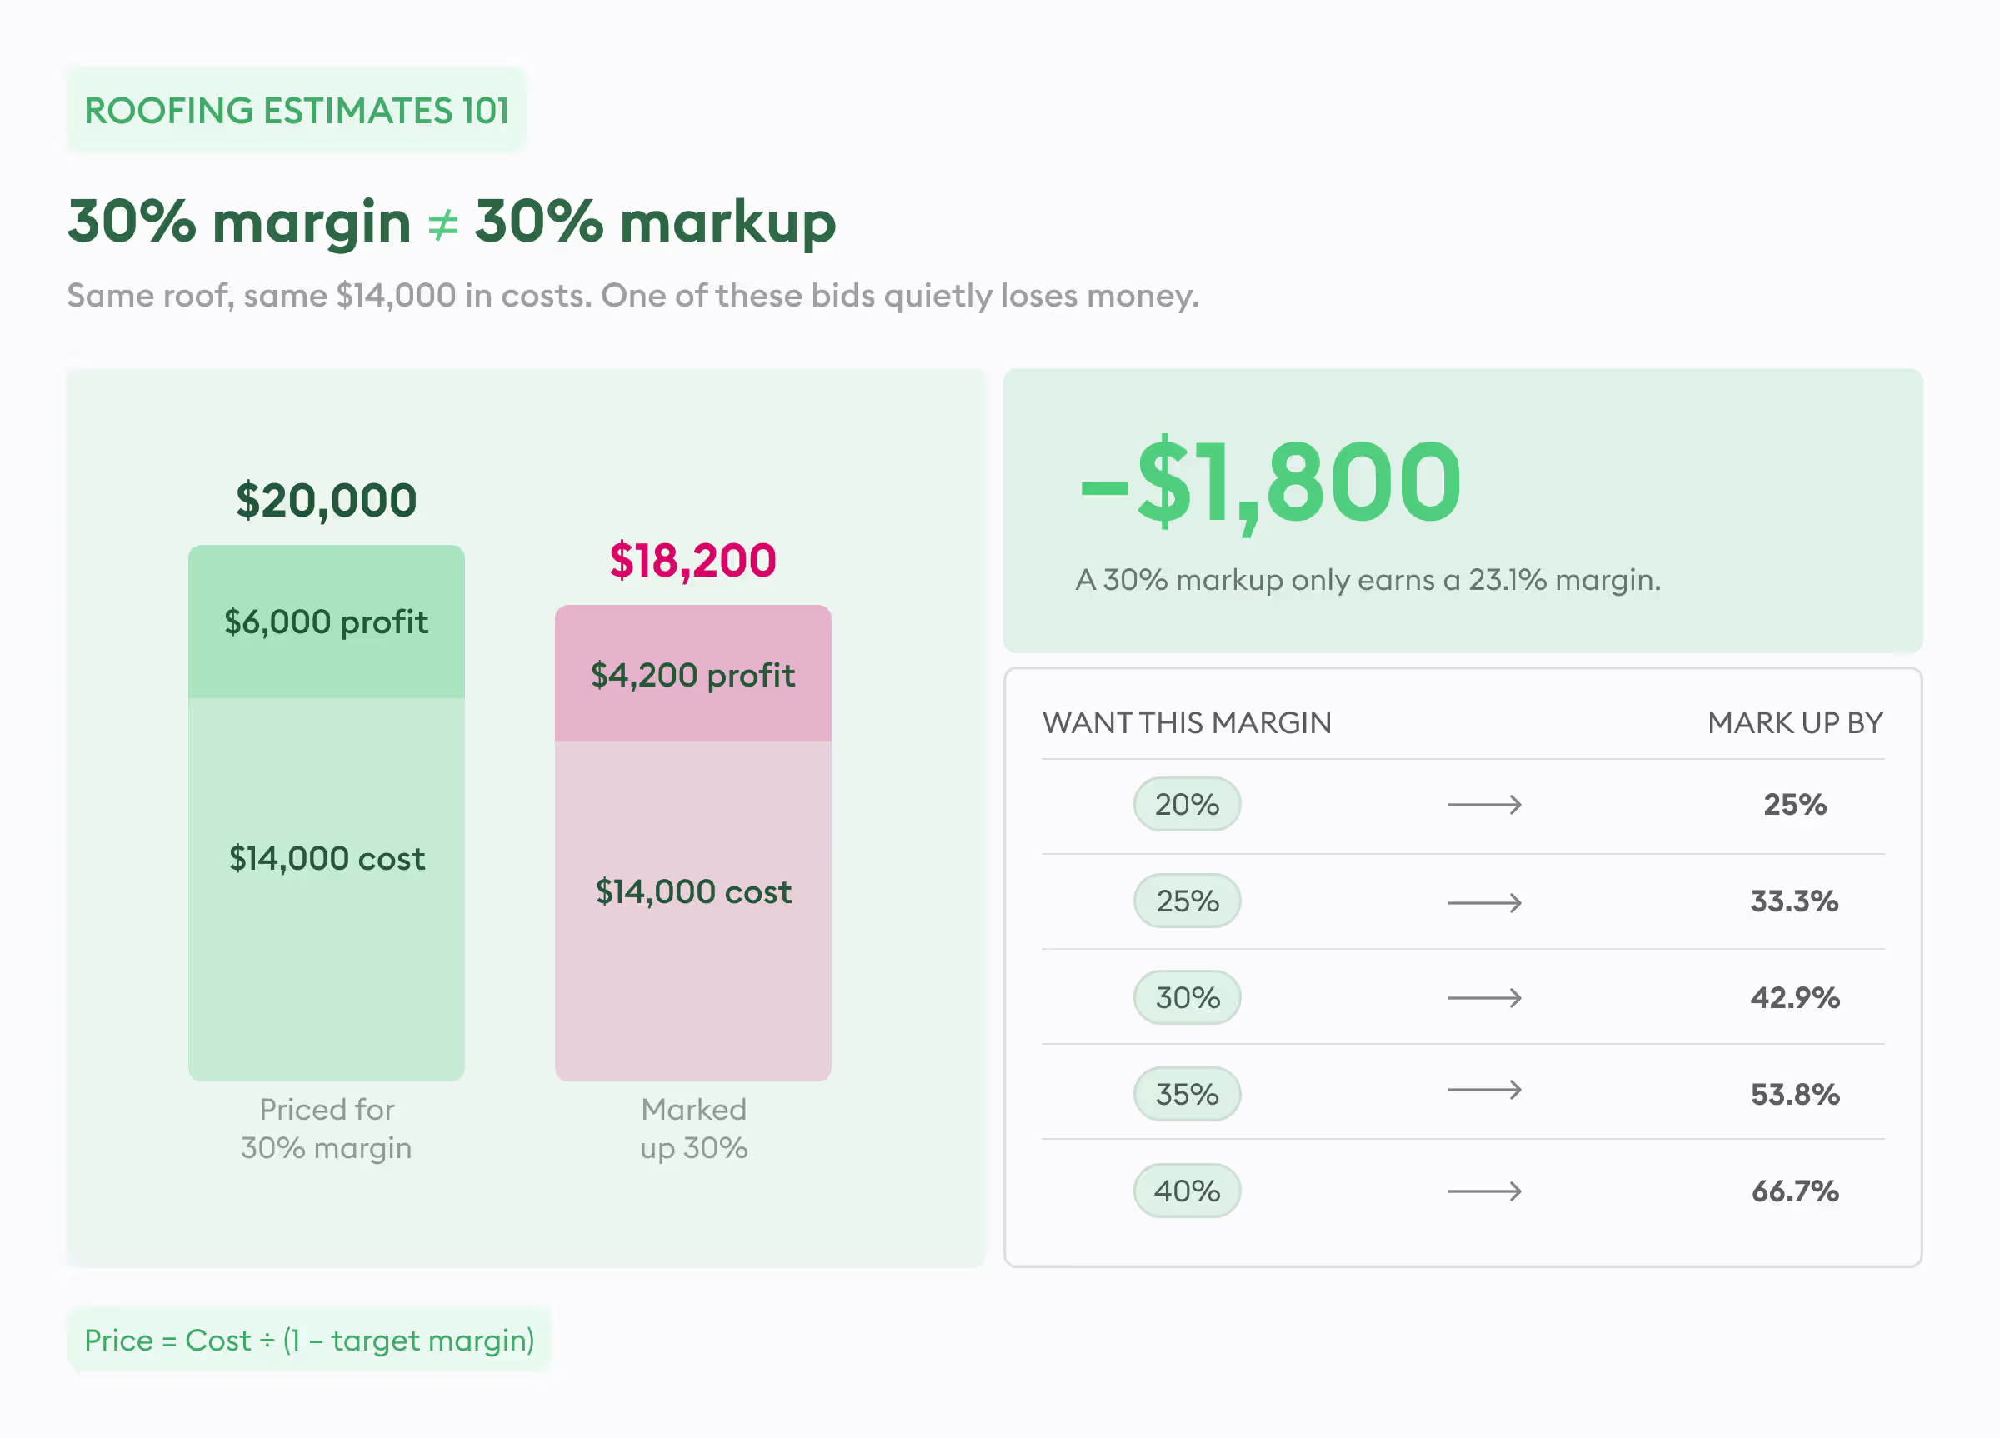
Task: Click the $4,200 profit bar segment
Action: coord(693,674)
